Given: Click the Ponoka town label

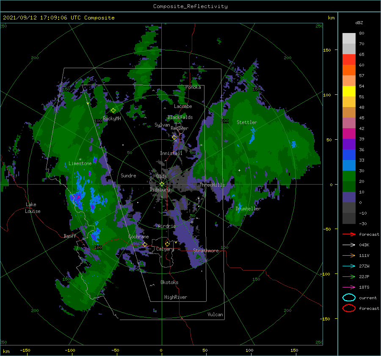Looking at the screenshot, I should [193, 87].
